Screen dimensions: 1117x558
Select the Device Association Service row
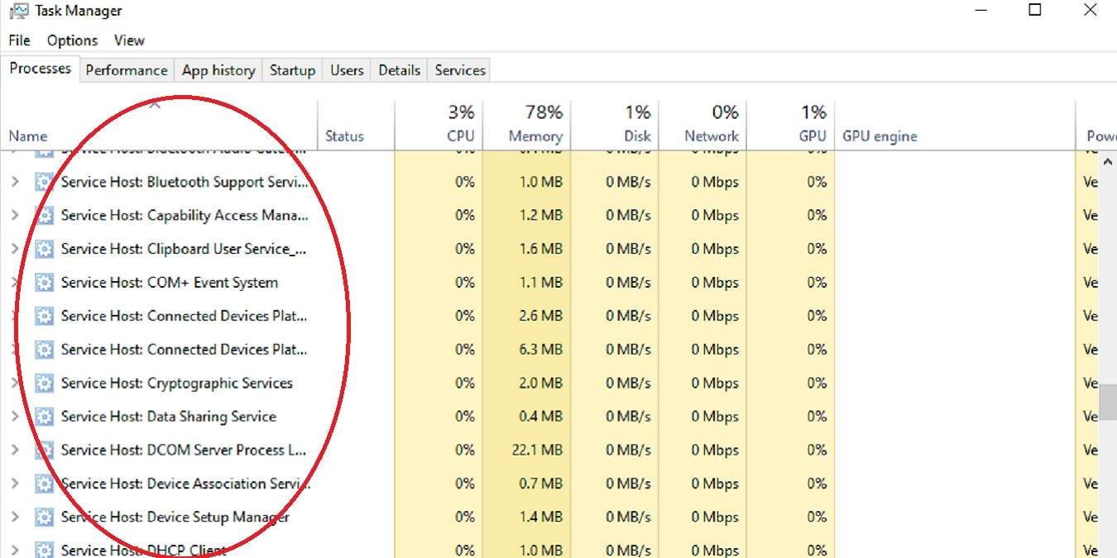pos(186,484)
